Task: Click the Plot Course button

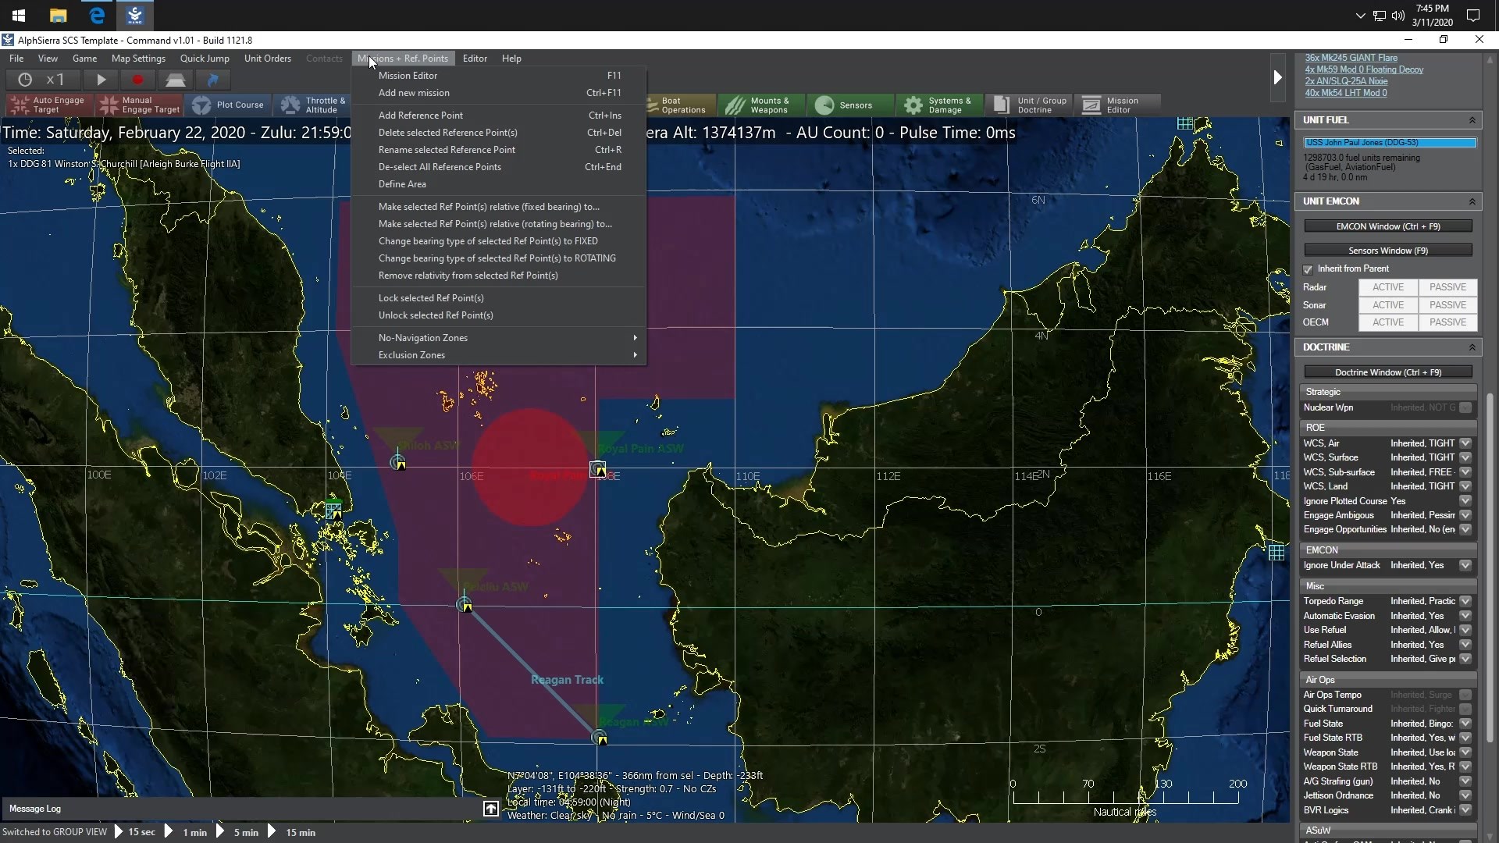Action: (x=229, y=105)
